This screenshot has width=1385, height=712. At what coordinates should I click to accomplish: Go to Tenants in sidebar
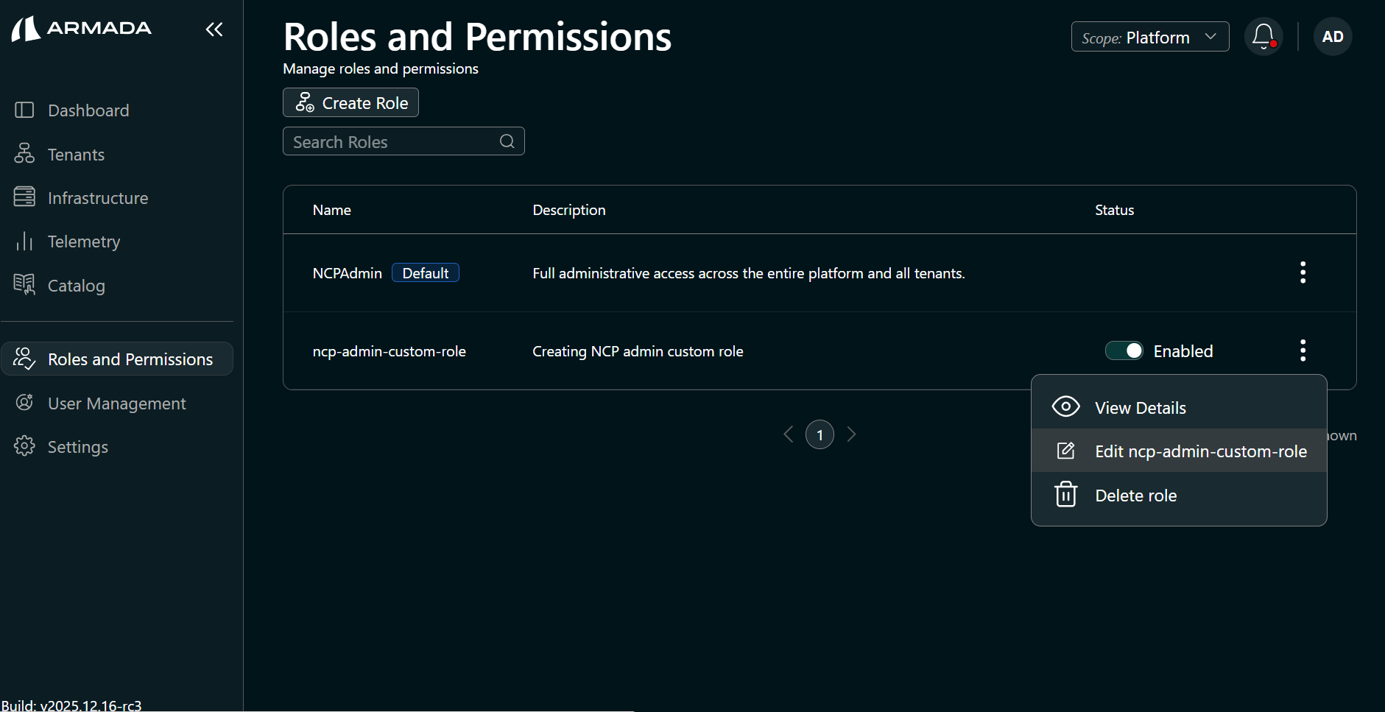coord(76,155)
